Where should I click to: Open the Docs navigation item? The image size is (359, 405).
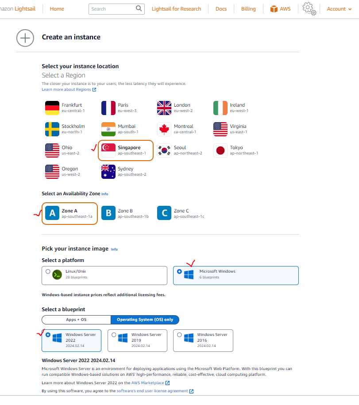(221, 9)
